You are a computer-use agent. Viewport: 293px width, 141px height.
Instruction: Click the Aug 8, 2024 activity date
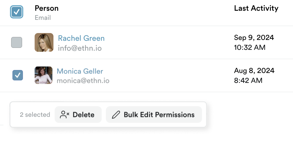(254, 71)
